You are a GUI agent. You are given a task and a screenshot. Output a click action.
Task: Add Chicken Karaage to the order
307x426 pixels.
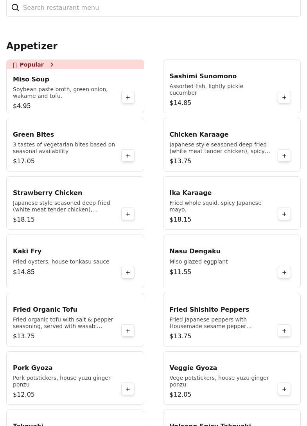tap(284, 156)
